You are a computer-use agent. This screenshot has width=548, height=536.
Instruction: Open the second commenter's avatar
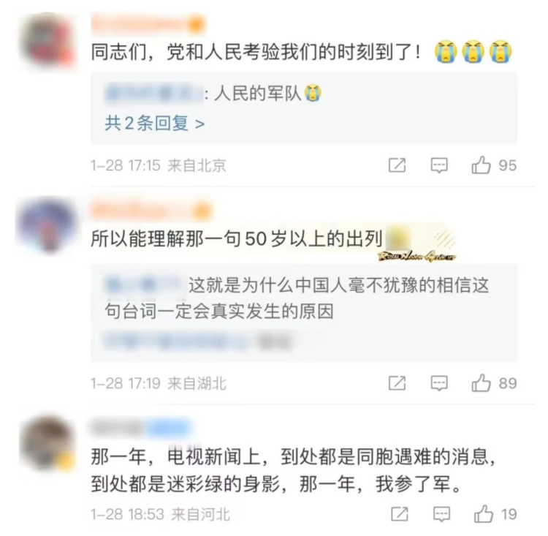(x=47, y=225)
